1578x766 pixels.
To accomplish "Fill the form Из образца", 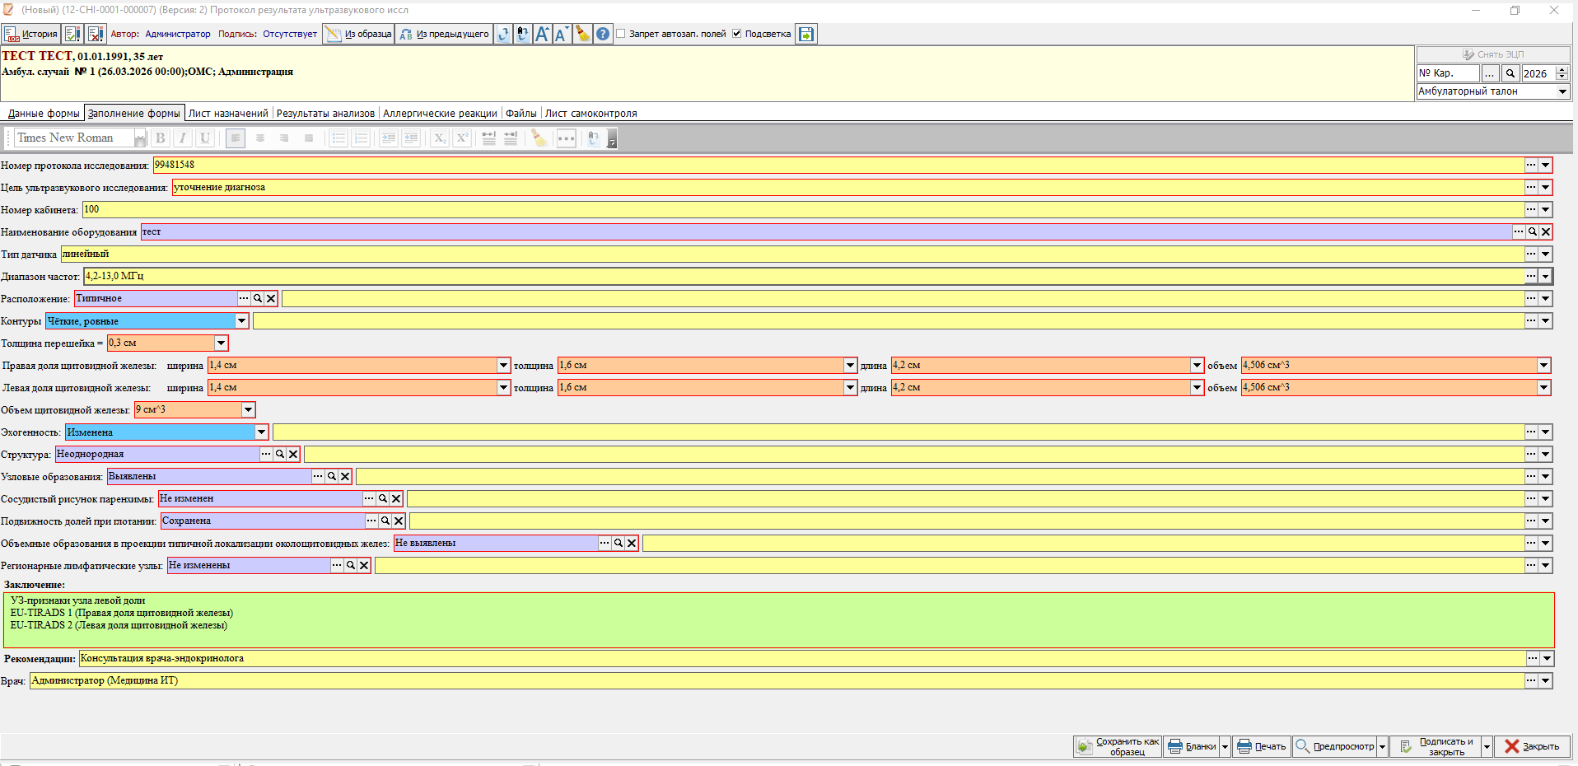I will [x=358, y=34].
